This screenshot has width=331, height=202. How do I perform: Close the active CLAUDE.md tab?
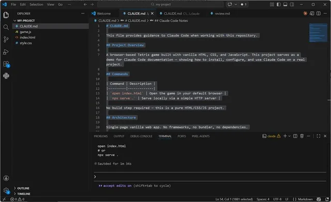pos(152,13)
